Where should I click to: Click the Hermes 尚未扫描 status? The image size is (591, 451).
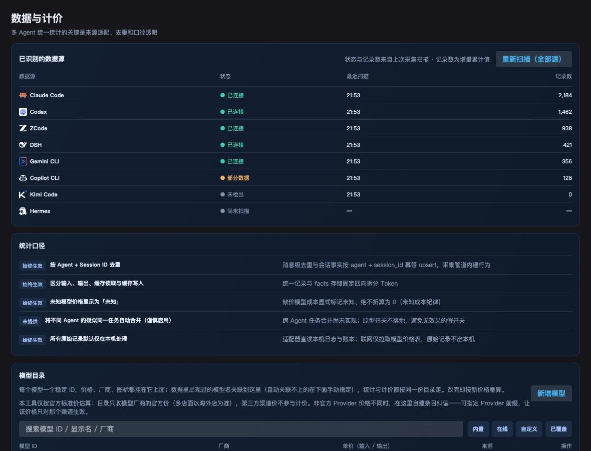point(235,211)
